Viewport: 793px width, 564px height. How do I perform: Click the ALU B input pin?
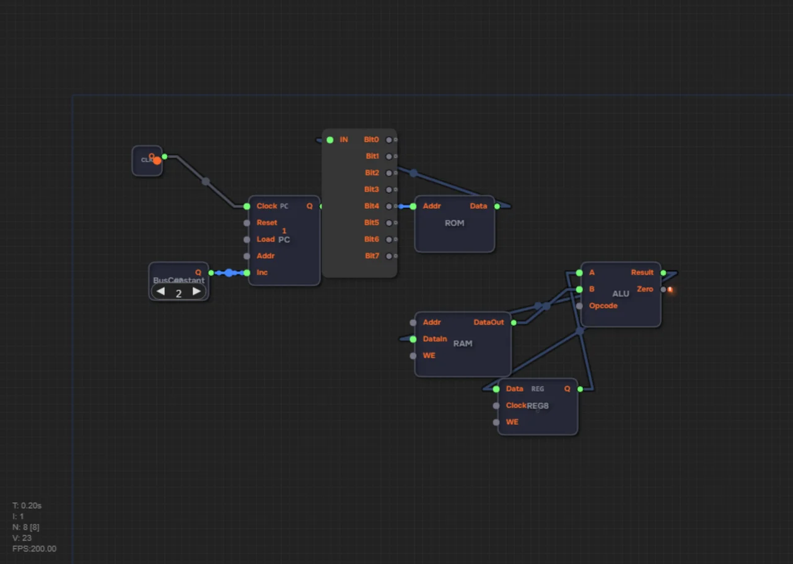click(x=579, y=289)
